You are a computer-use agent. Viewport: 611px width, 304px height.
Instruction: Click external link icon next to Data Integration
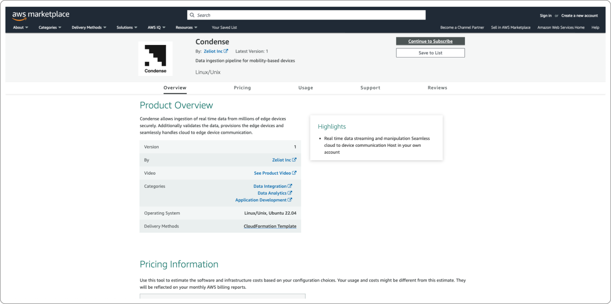(x=290, y=186)
